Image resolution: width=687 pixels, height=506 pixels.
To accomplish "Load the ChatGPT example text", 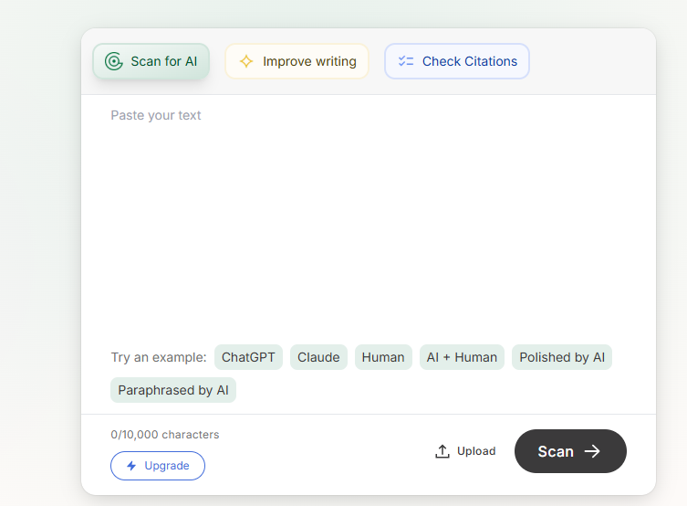I will (x=248, y=357).
